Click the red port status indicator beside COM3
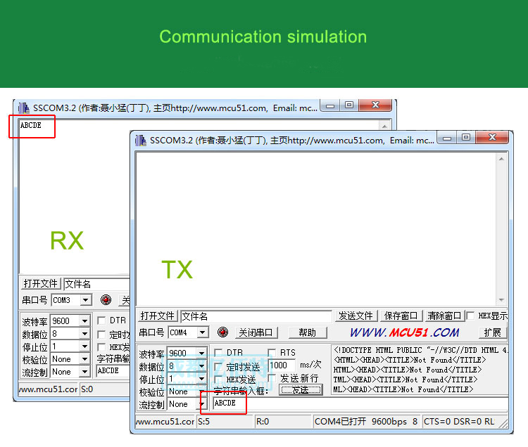The image size is (528, 447). (x=106, y=300)
